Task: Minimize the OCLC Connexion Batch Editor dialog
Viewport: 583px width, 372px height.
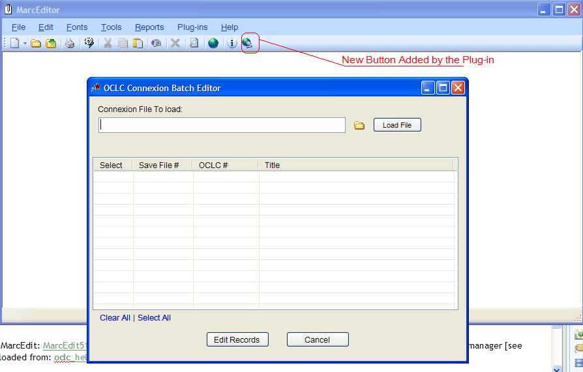Action: point(428,88)
